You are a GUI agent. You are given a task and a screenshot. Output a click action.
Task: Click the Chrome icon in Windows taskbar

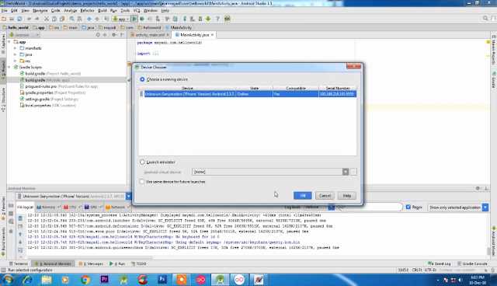coord(85,280)
